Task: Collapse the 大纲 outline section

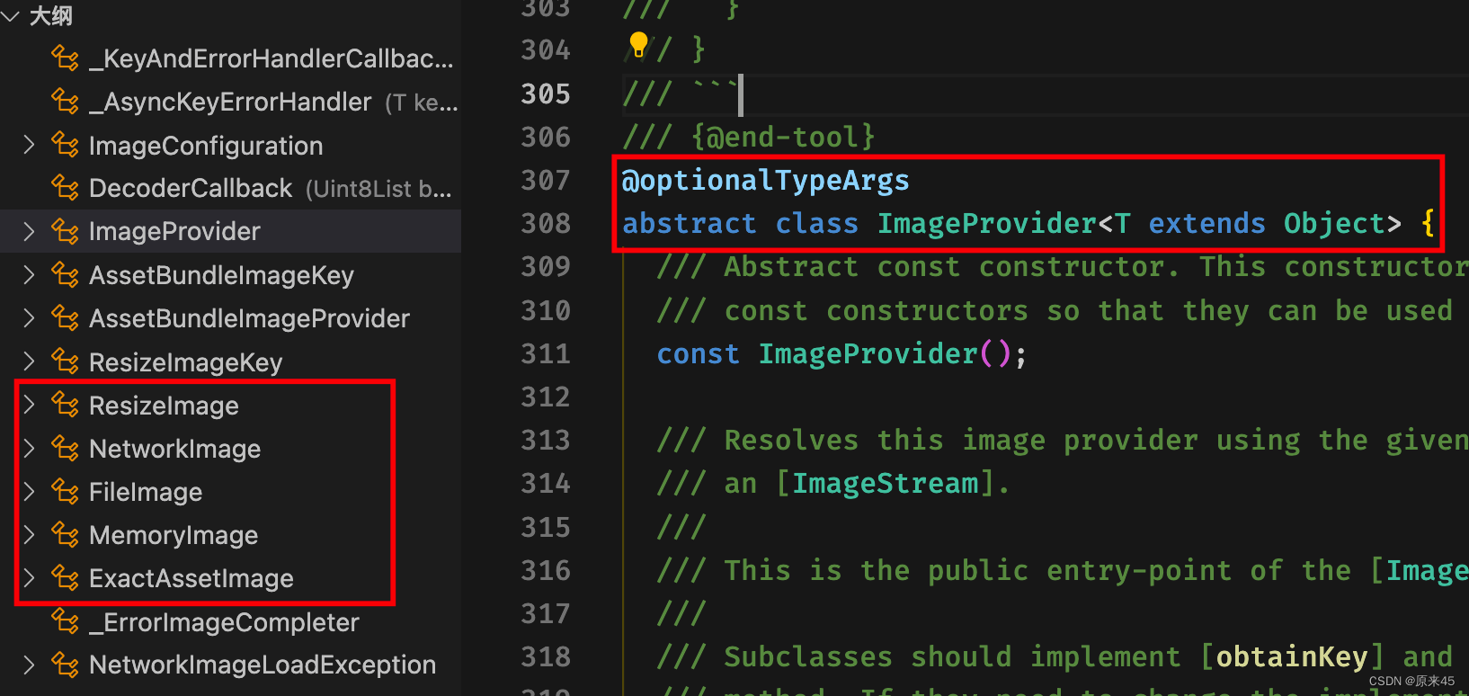Action: tap(10, 16)
